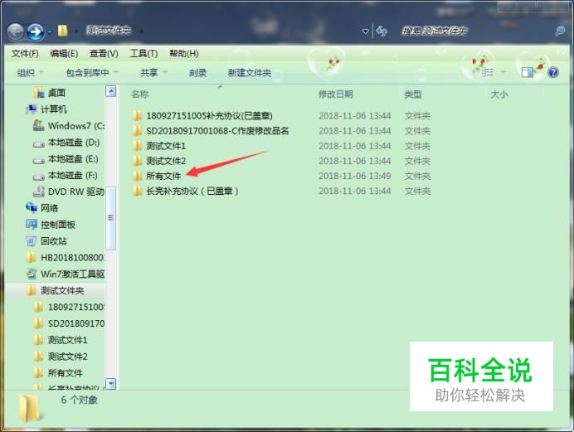This screenshot has height=432, width=574.
Task: Open the 编辑(E) menu
Action: pos(64,54)
